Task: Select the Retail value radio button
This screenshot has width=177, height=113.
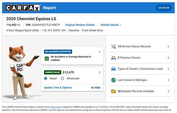Action: pyautogui.click(x=46, y=78)
